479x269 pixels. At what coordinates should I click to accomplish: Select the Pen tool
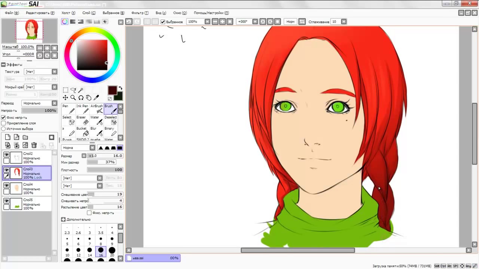click(x=68, y=109)
